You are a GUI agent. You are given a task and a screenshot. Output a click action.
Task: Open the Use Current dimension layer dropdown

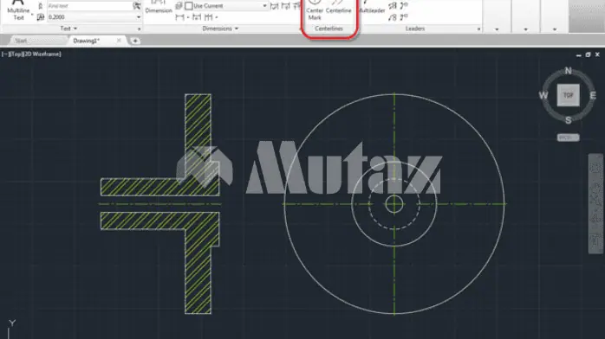[x=264, y=6]
